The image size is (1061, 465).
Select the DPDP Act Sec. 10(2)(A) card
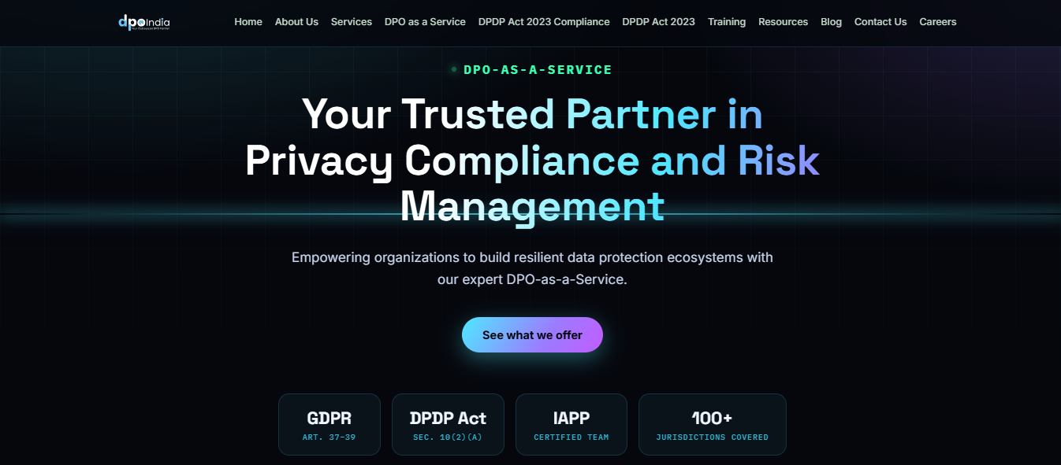tap(448, 424)
